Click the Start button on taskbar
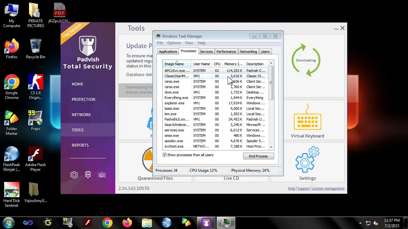408x229 pixels. click(x=9, y=222)
